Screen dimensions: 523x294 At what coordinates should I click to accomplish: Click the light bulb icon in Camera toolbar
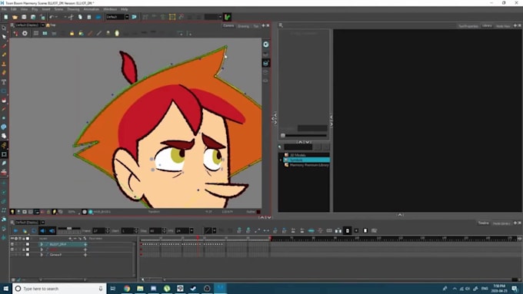(x=117, y=33)
